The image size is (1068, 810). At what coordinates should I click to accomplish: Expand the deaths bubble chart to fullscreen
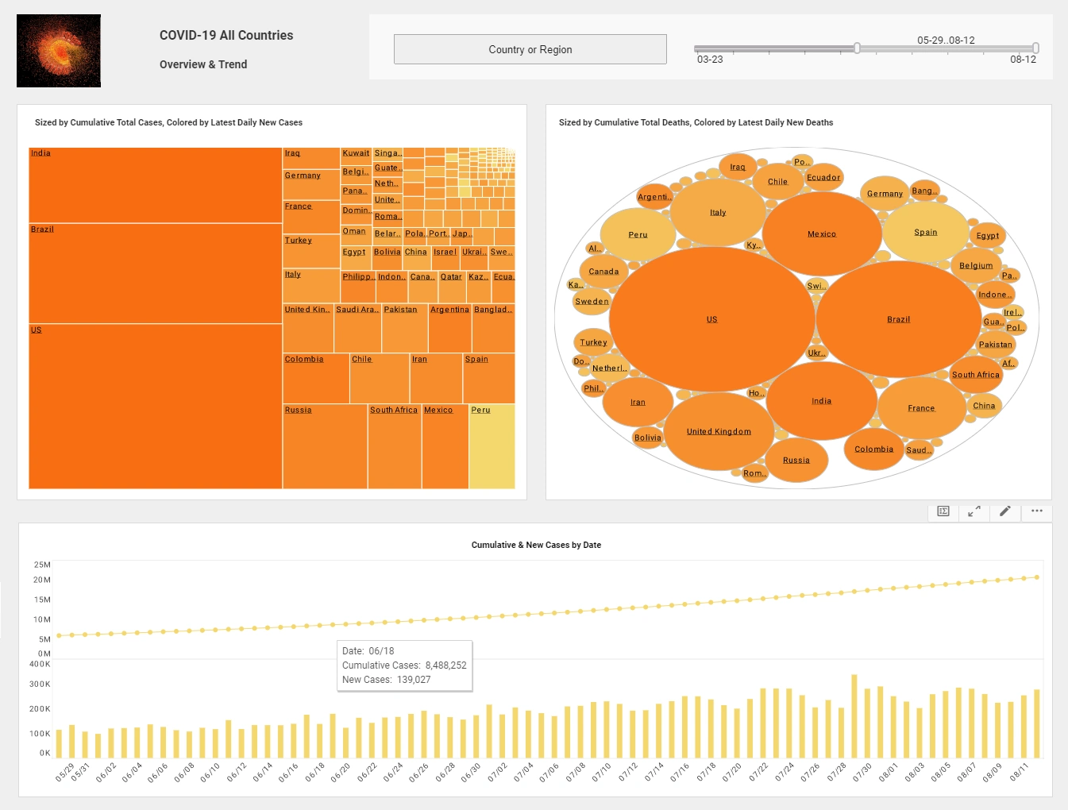(x=974, y=512)
